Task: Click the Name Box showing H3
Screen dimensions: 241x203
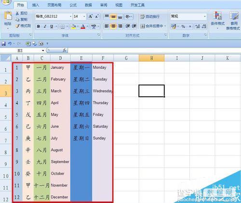Action: [21, 51]
